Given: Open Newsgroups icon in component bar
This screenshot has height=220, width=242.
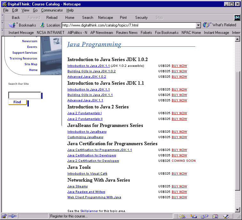Looking at the screenshot, I should click(x=204, y=216).
